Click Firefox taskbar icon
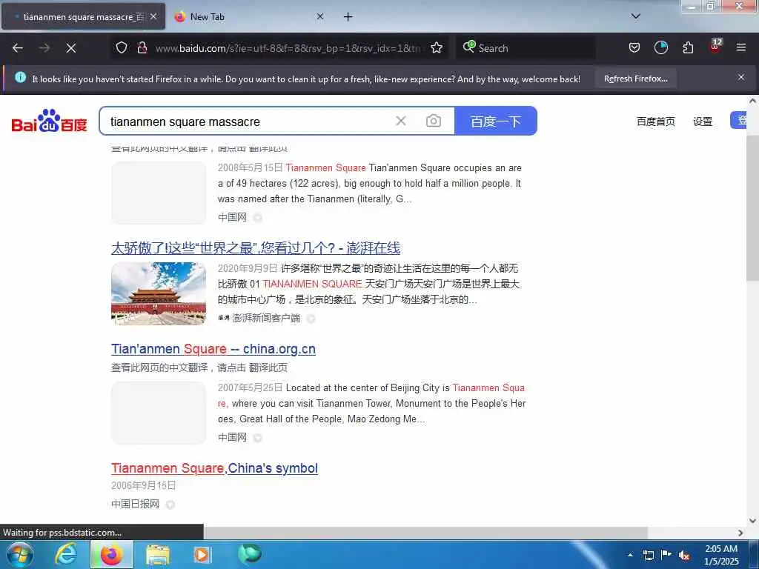Image resolution: width=759 pixels, height=569 pixels. click(x=111, y=554)
